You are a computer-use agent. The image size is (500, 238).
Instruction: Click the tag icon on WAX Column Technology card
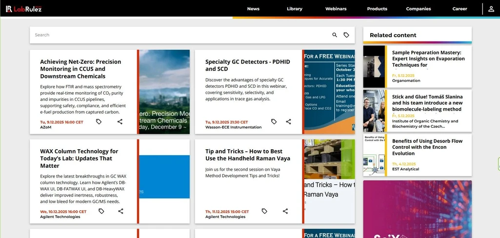pyautogui.click(x=101, y=211)
